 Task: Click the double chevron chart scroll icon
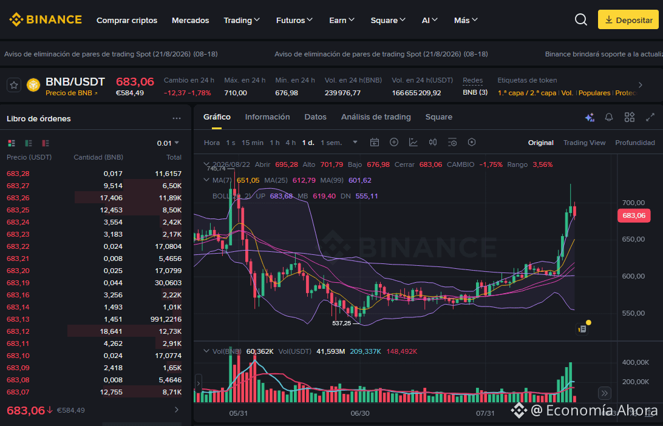tap(605, 393)
